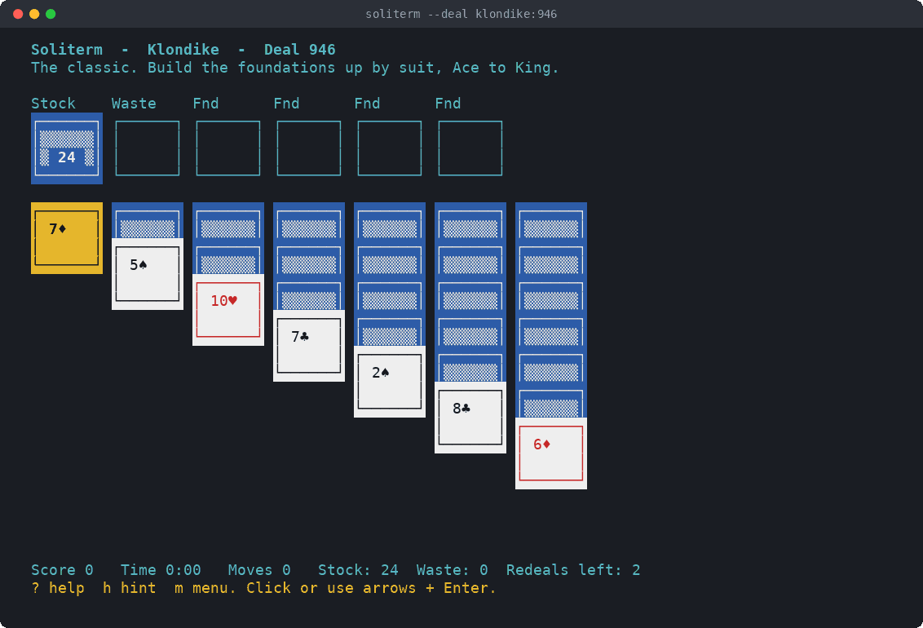Draw from the Stock pile showing 24
923x628 pixels.
point(67,148)
